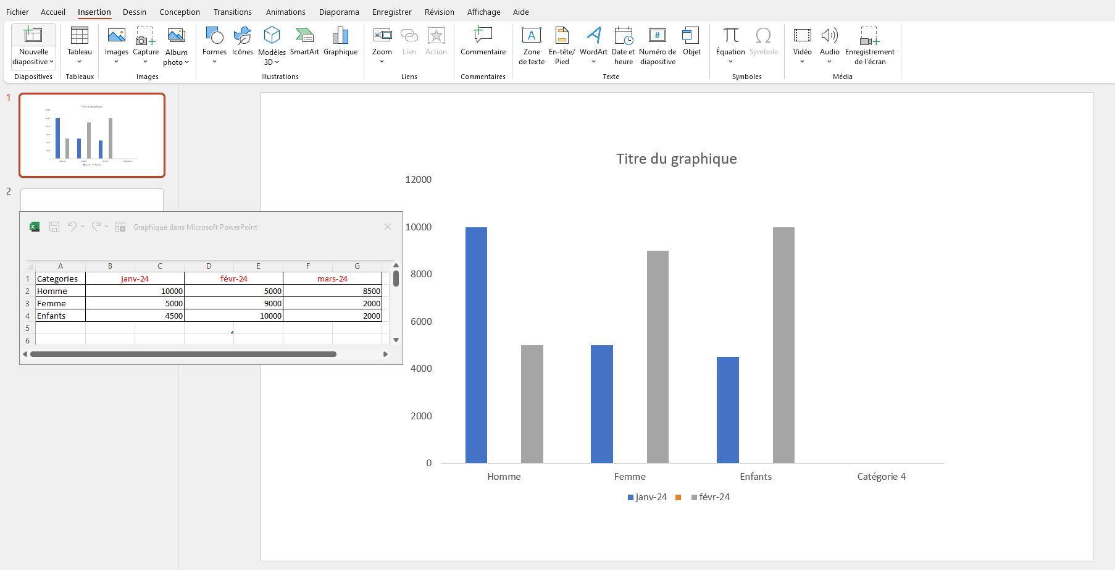Insert a WordArt text
1115x570 pixels.
point(593,42)
